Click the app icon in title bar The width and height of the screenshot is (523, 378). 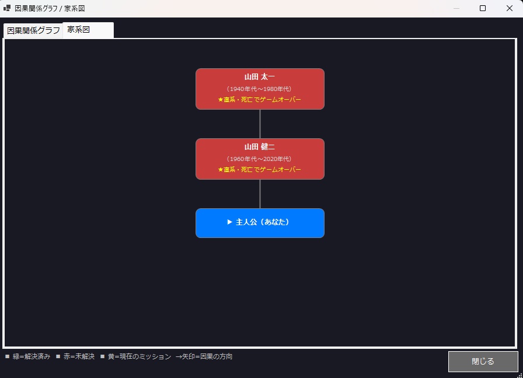[6, 8]
